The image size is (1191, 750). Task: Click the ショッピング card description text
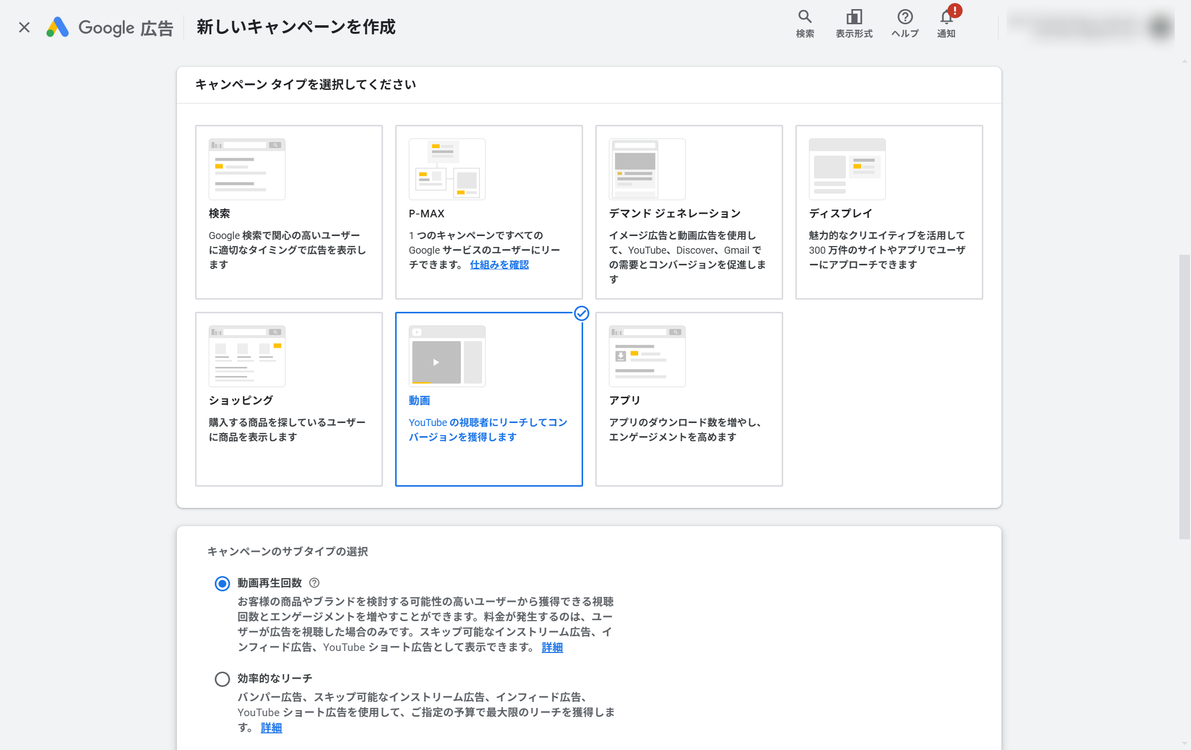[x=287, y=430]
